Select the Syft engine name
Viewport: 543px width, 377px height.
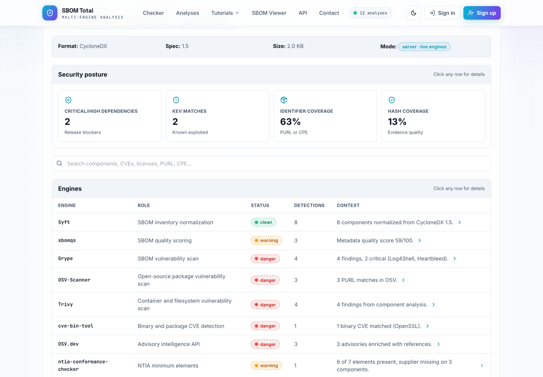point(64,222)
